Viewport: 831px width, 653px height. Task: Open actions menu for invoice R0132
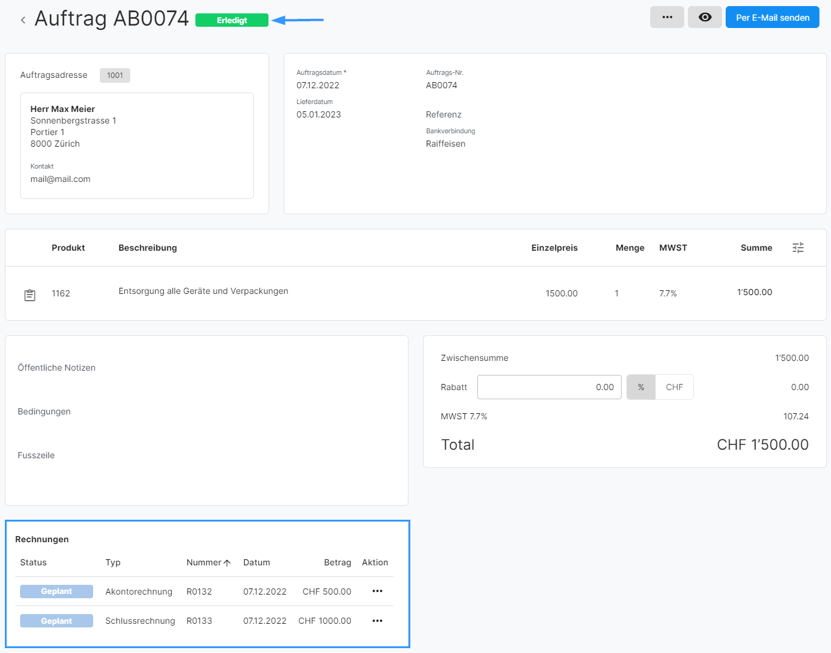point(377,592)
